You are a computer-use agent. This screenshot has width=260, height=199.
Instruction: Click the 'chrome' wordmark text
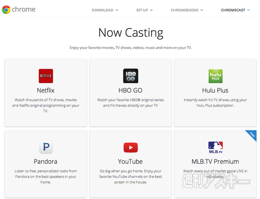[24, 9]
